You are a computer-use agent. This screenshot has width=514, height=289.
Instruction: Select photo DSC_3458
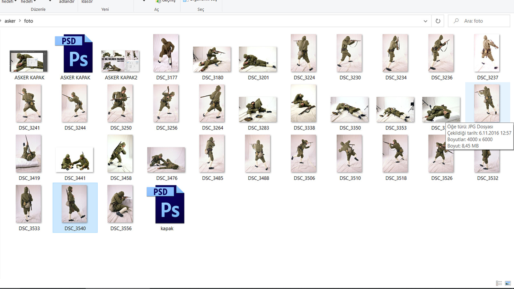point(120,153)
